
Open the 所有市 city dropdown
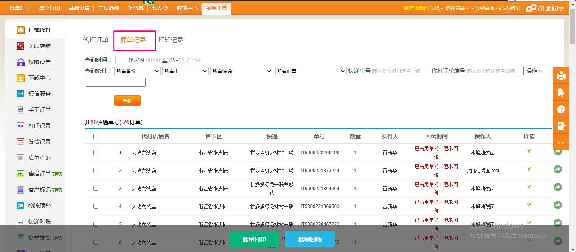point(186,71)
